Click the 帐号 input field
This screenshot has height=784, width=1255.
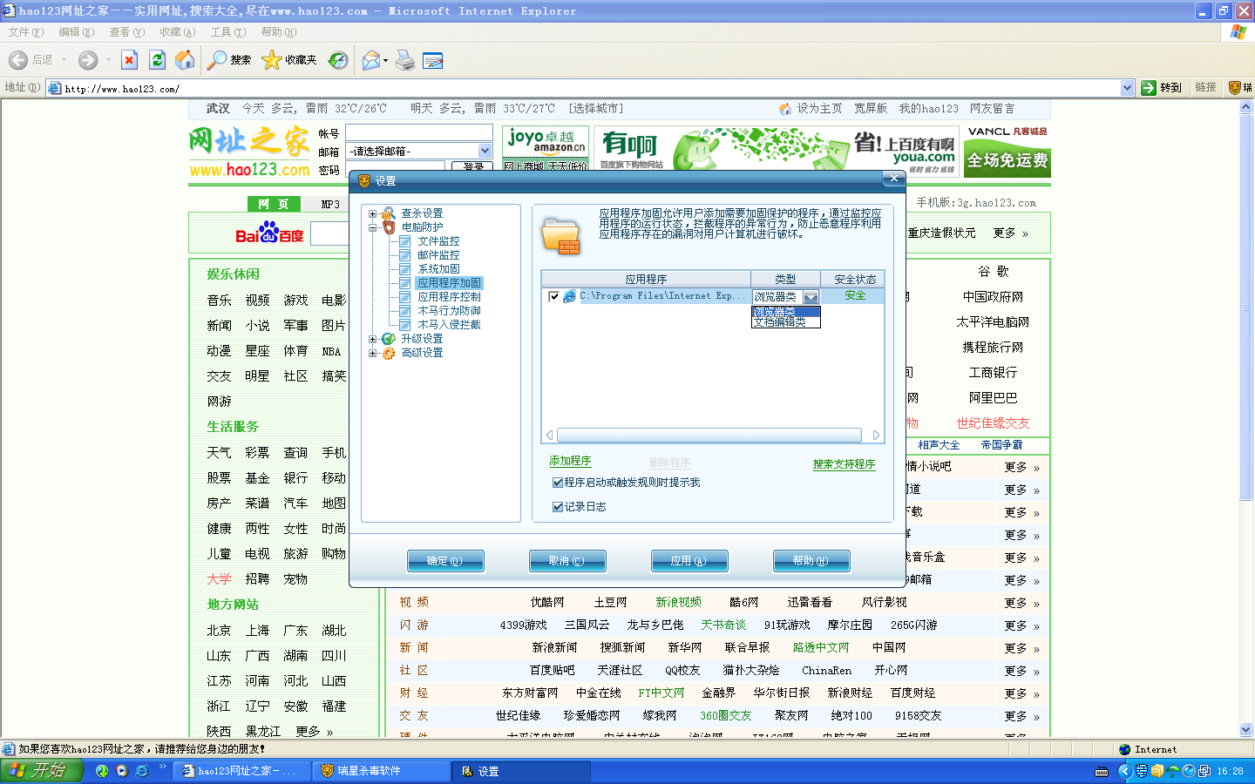click(x=419, y=132)
